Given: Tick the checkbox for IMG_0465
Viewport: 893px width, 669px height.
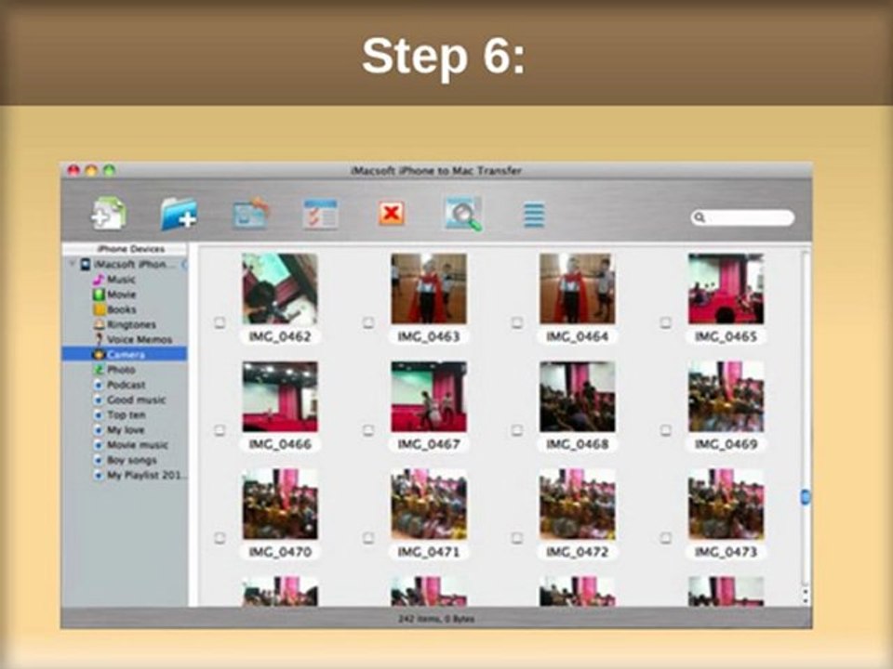Looking at the screenshot, I should [x=665, y=322].
